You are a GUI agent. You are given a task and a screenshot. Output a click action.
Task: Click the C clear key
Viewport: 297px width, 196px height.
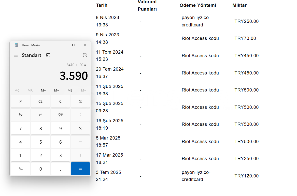(x=60, y=101)
